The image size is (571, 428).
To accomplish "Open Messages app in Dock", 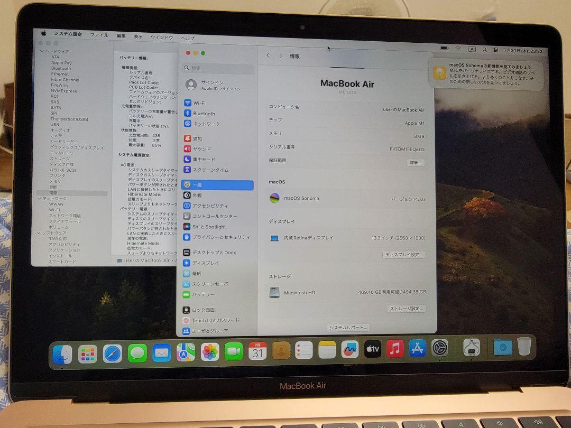I will [x=137, y=353].
